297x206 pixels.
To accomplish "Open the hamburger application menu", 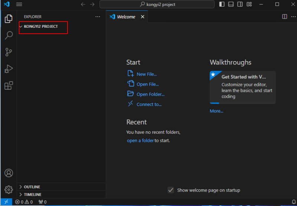I will [19, 4].
